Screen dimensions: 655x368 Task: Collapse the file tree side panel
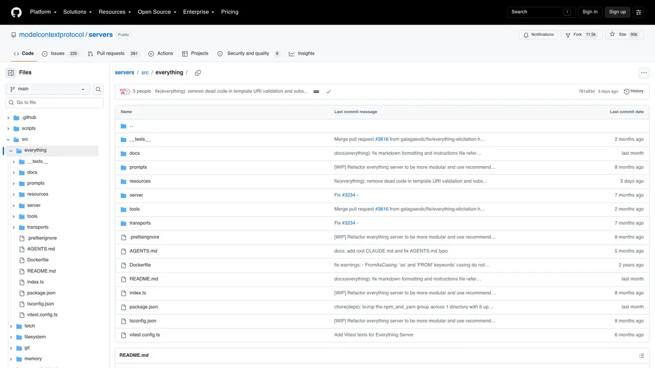pos(11,73)
